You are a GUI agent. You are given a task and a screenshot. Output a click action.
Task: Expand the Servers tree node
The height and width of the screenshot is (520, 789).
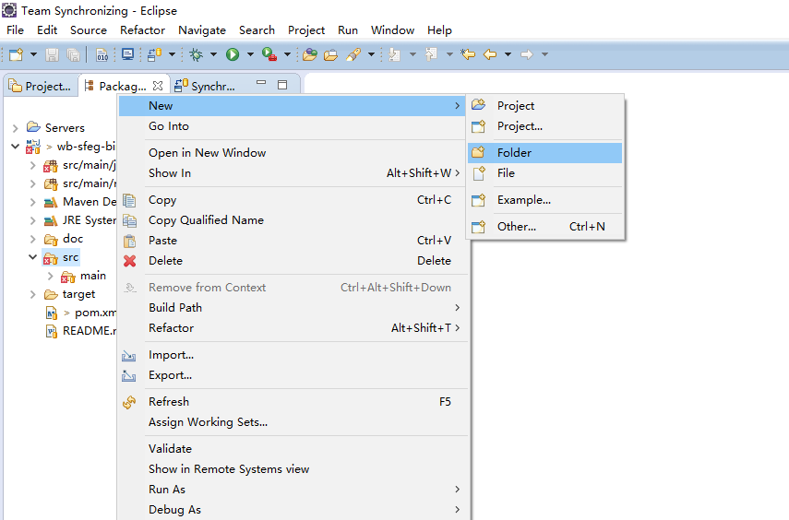(16, 128)
